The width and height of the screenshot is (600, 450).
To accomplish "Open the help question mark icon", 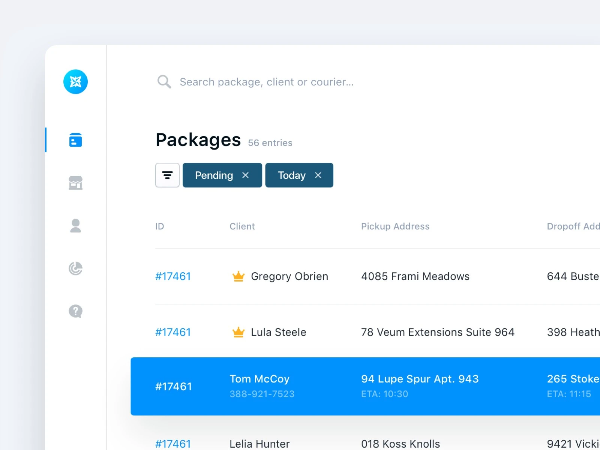I will tap(75, 311).
